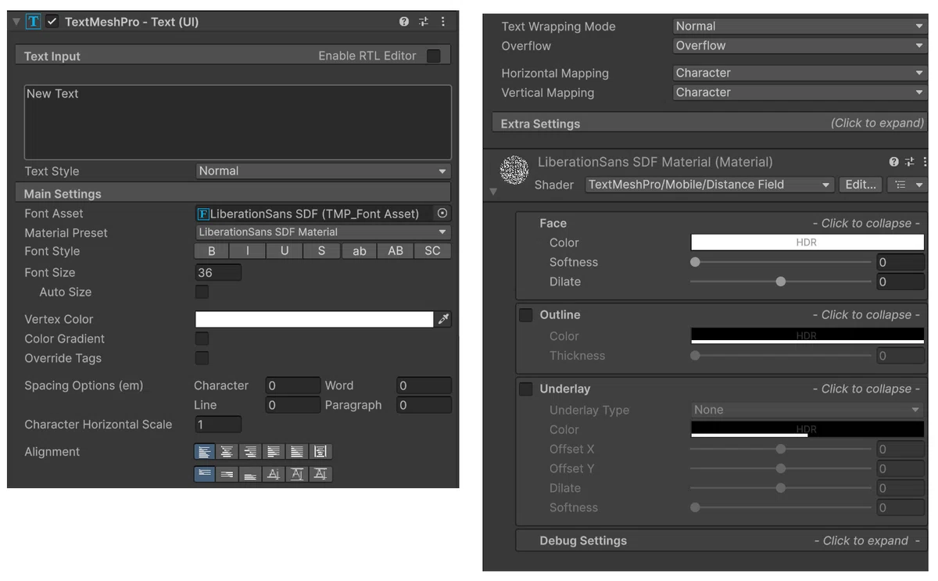Click Character Horizontal Scale field

point(218,425)
